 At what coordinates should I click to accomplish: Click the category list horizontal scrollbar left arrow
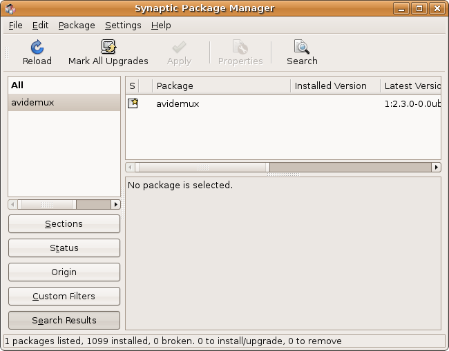coord(12,205)
